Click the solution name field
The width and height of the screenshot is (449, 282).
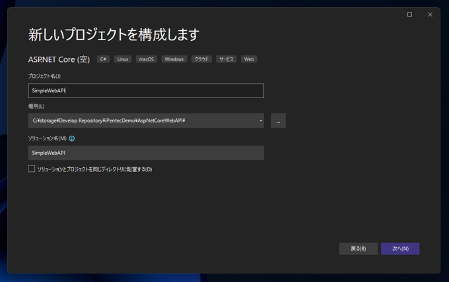pyautogui.click(x=146, y=153)
